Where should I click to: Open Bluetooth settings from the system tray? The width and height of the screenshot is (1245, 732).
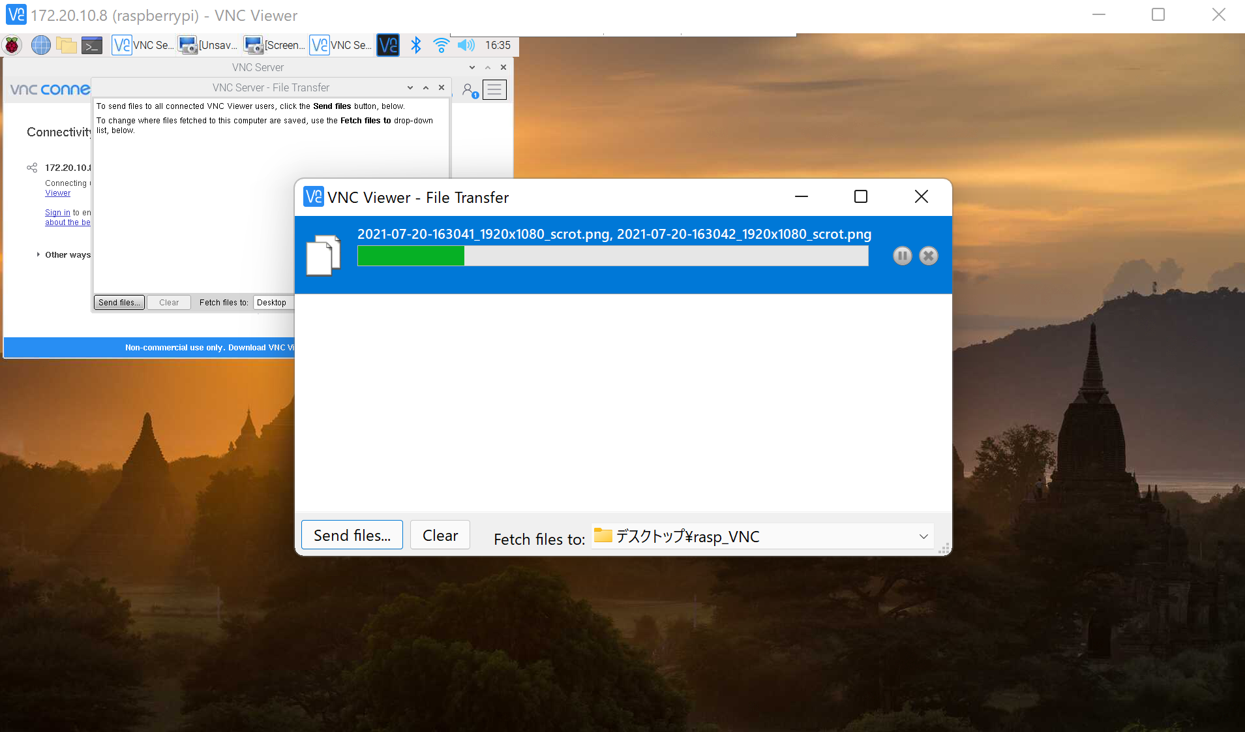(x=415, y=45)
